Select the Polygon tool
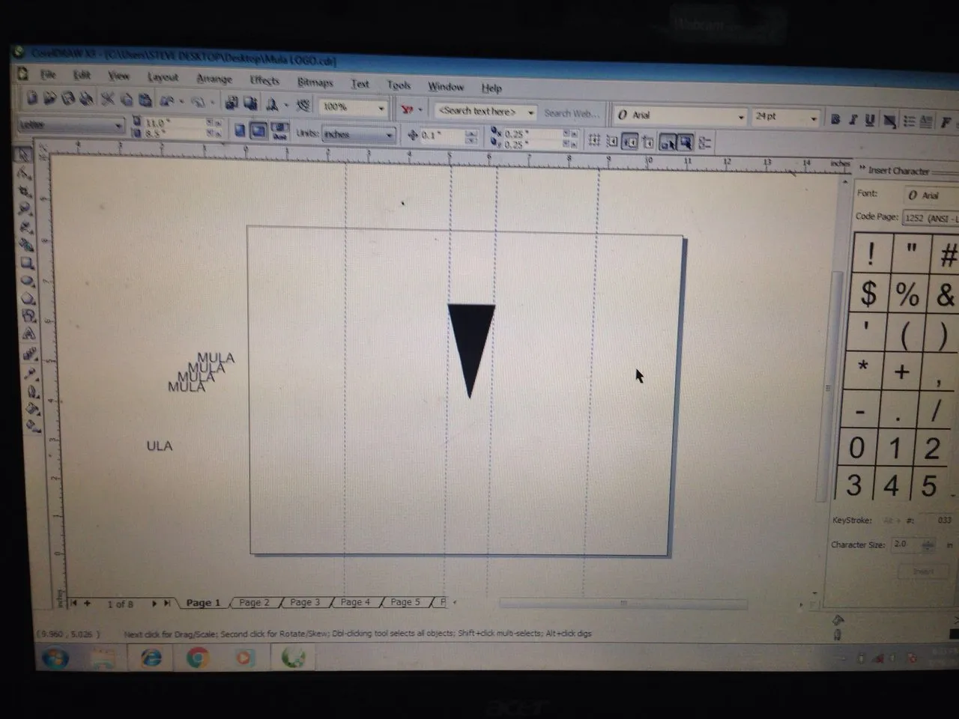 (x=29, y=299)
